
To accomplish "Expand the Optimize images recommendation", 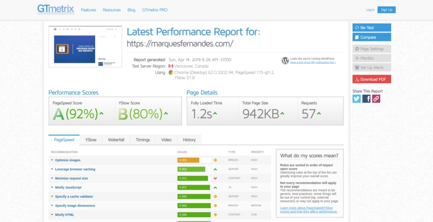I will click(68, 160).
